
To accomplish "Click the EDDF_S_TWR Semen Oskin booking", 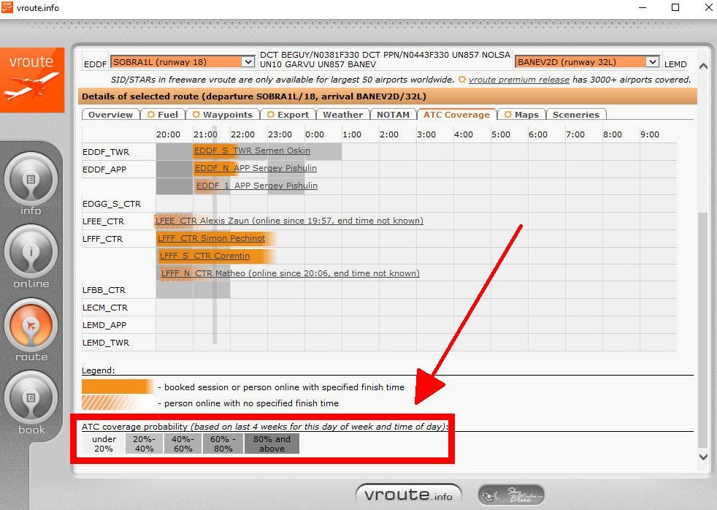I will 253,151.
